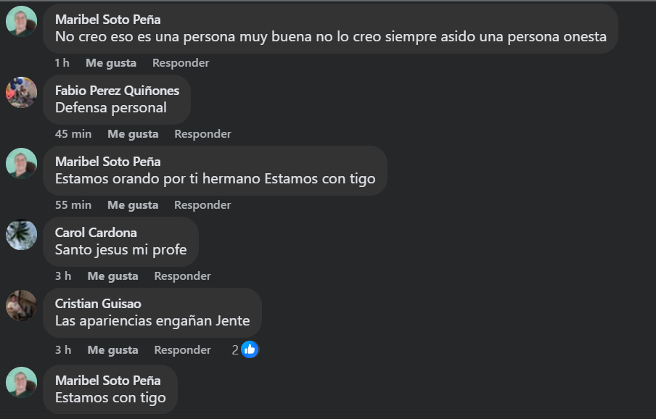Click Maribel's avatar beside 'Estamos orando' comment
This screenshot has height=419, width=656.
21,163
